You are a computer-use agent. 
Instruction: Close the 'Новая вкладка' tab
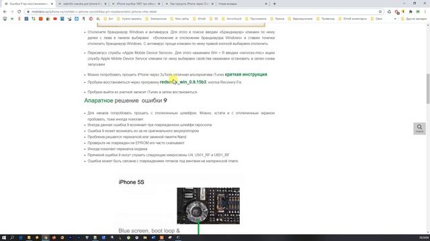(x=266, y=4)
